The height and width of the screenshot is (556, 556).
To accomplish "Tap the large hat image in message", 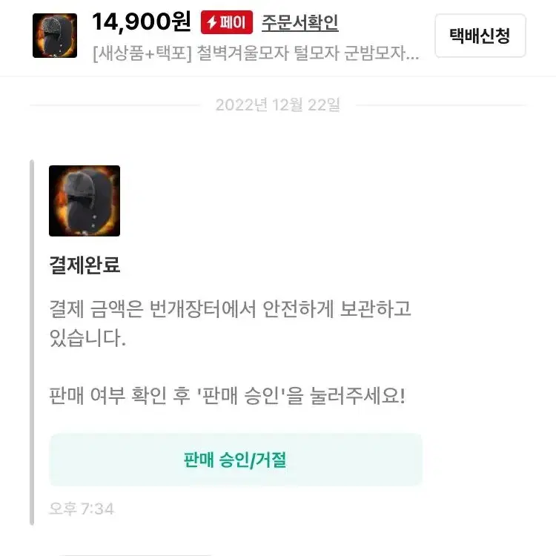I will point(85,201).
